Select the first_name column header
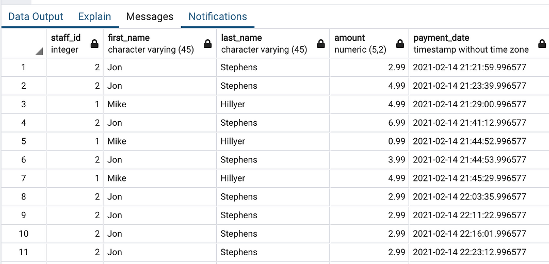 [x=159, y=44]
